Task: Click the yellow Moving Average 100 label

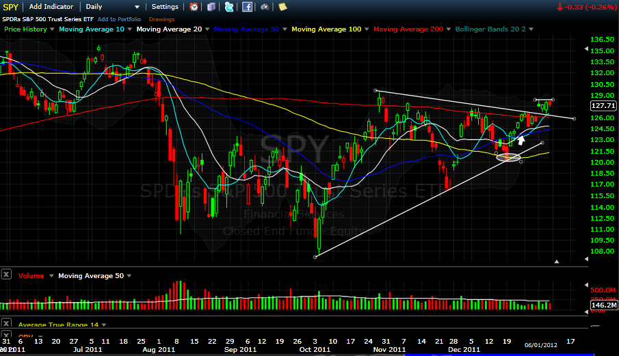Action: click(326, 29)
